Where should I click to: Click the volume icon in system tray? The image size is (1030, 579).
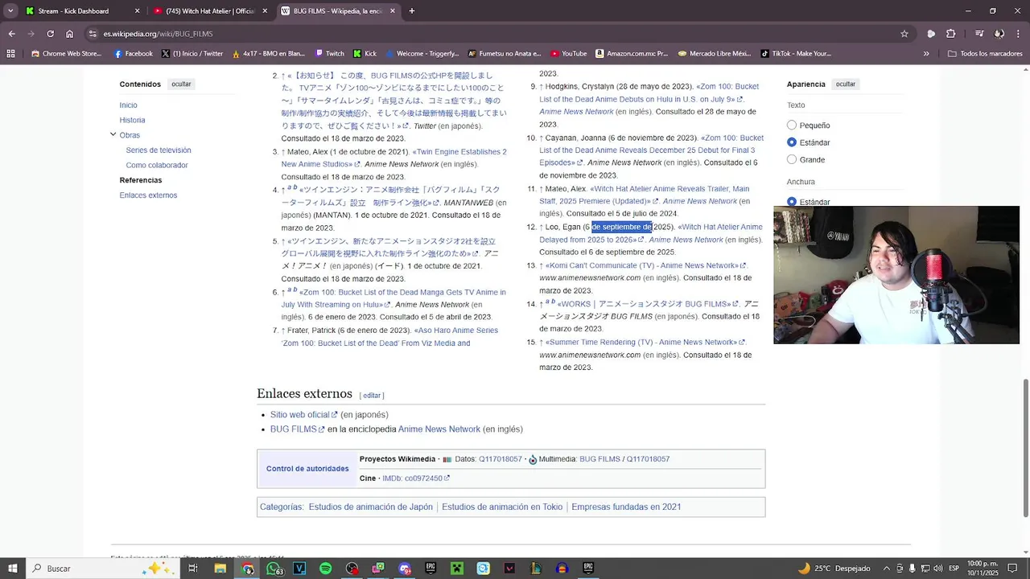[938, 569]
